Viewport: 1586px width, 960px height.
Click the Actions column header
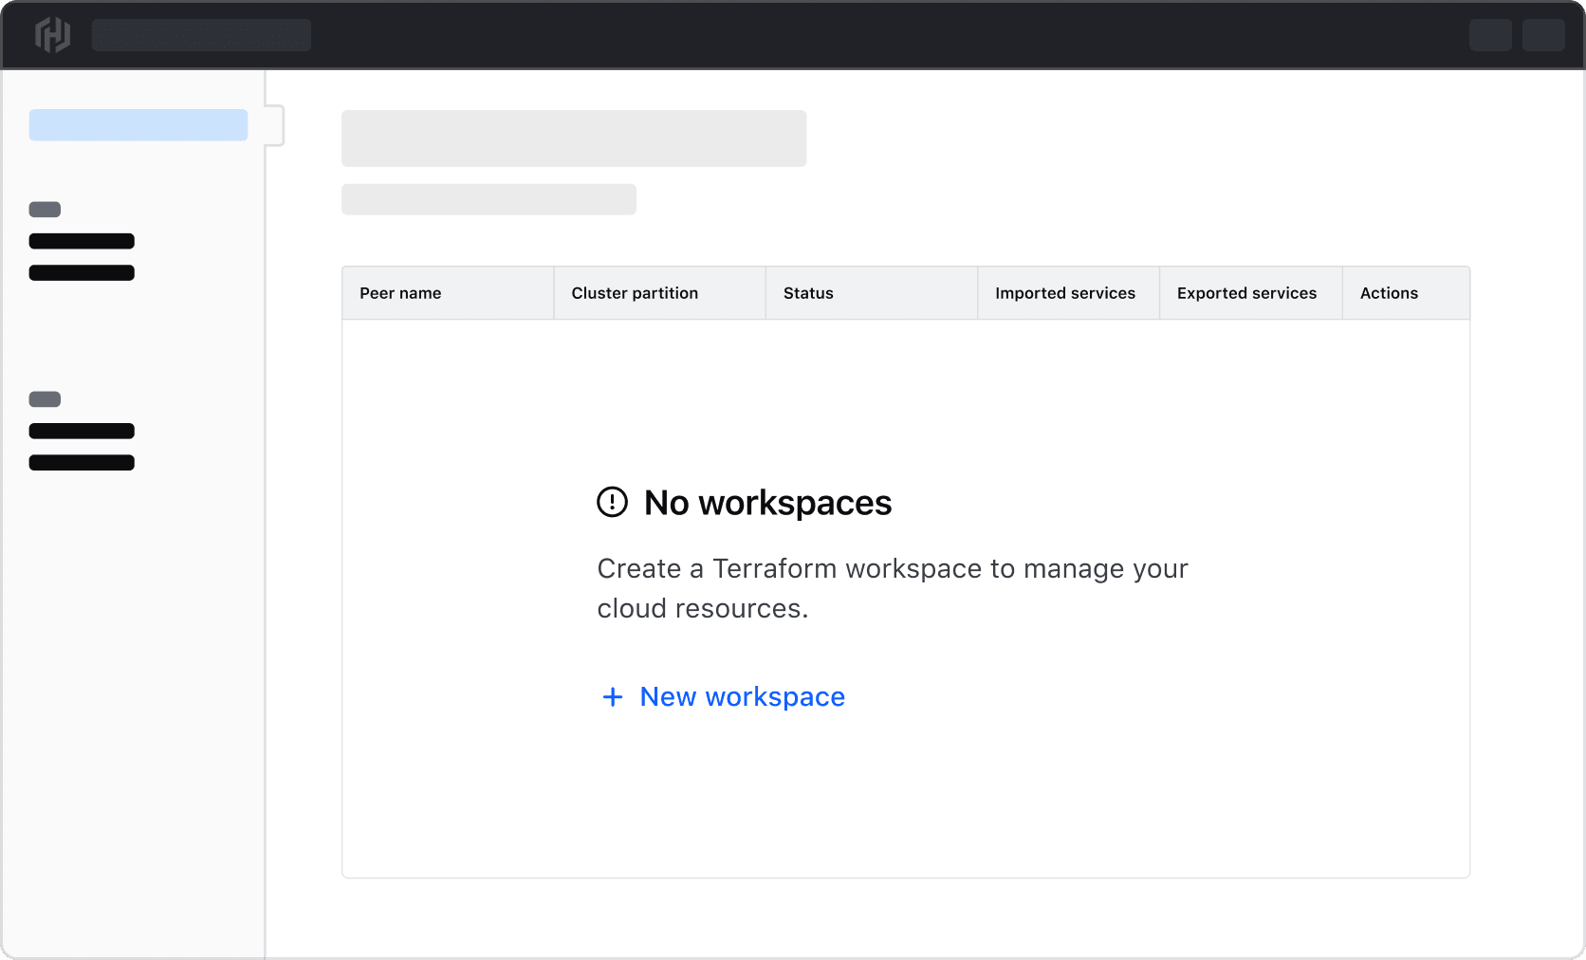(x=1389, y=293)
